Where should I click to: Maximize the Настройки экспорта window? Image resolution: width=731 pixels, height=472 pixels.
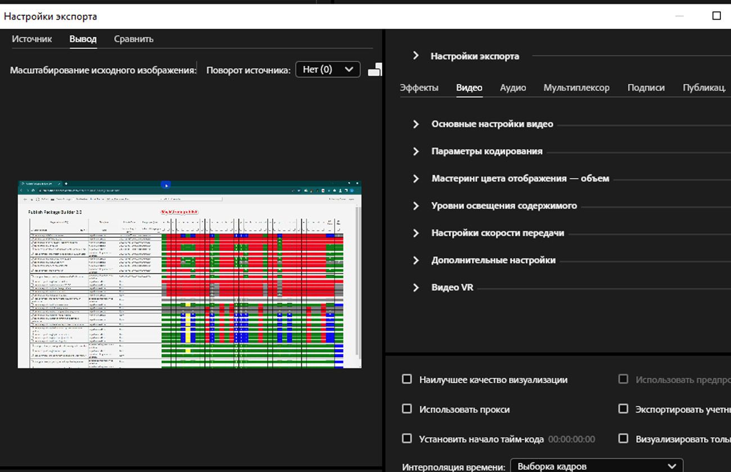716,16
